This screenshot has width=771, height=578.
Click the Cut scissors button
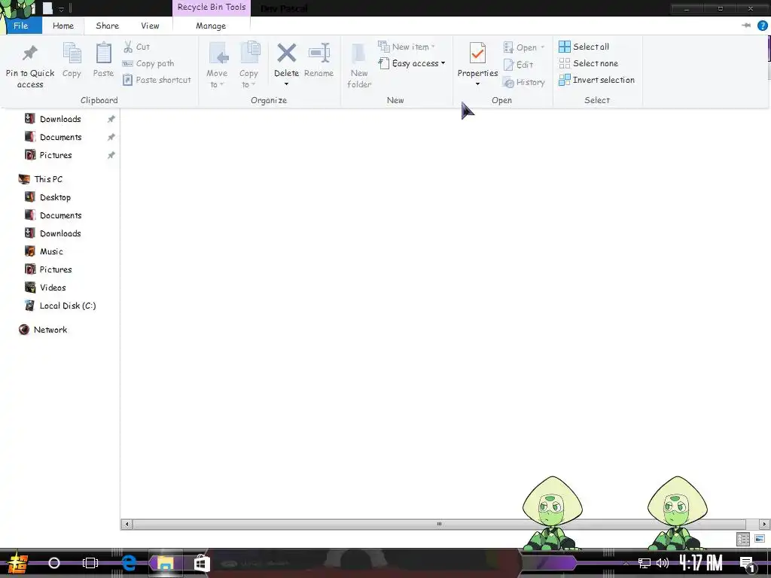coord(136,47)
